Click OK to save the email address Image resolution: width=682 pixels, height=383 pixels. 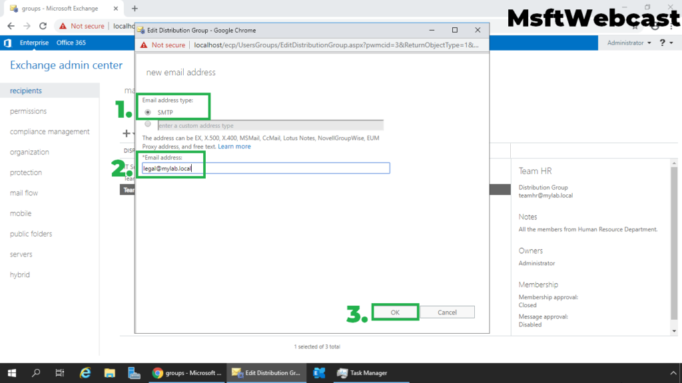[x=395, y=313]
